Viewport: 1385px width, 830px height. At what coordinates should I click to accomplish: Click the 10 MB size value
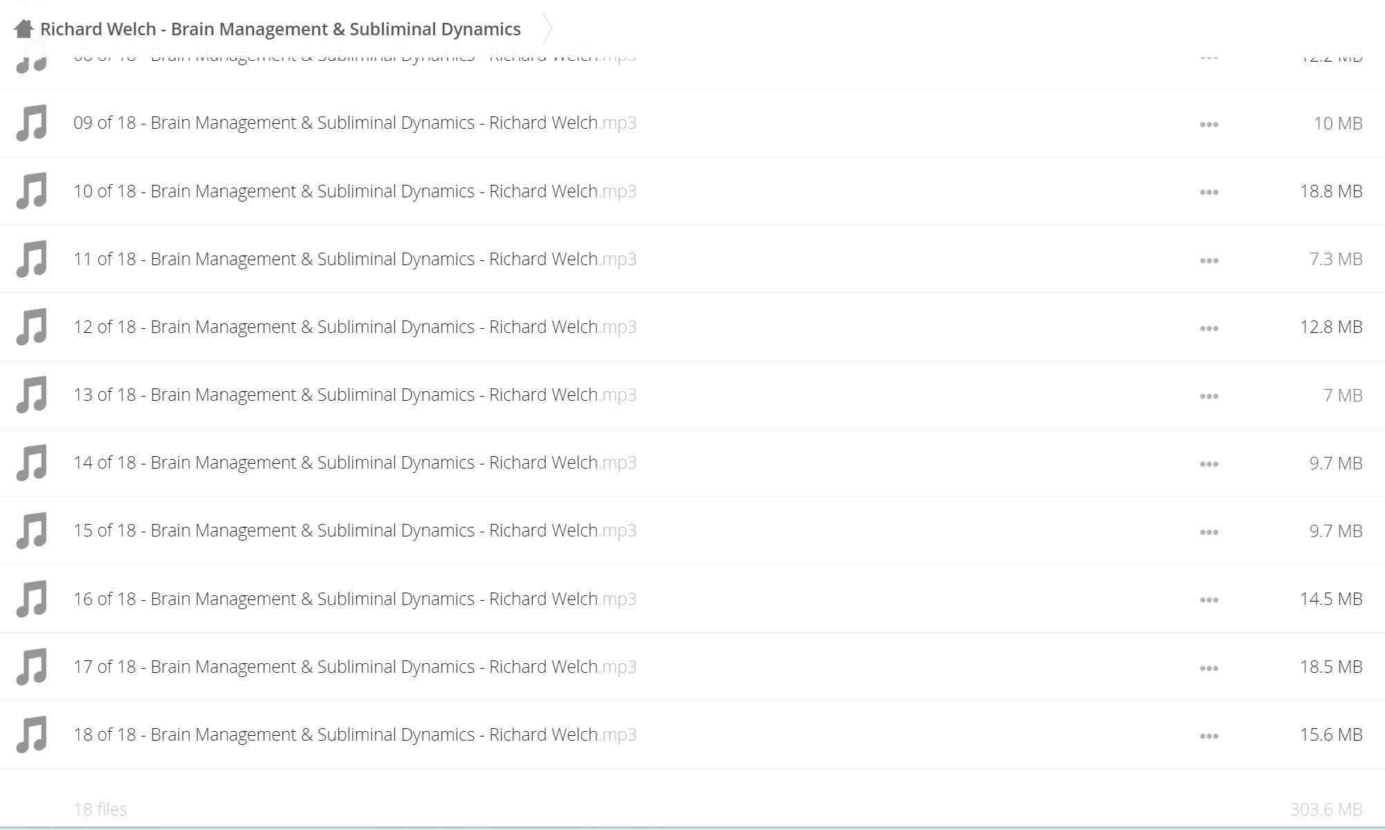pyautogui.click(x=1338, y=123)
